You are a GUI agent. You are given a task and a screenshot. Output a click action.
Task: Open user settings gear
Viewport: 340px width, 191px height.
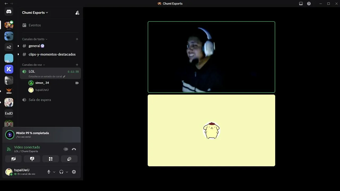point(74,172)
